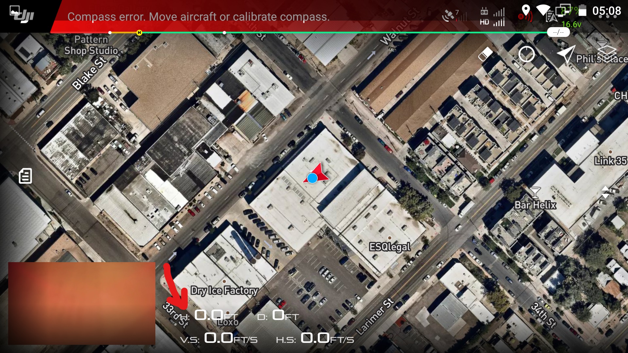Center map with crosshair locate icon
This screenshot has width=628, height=353.
click(x=526, y=54)
